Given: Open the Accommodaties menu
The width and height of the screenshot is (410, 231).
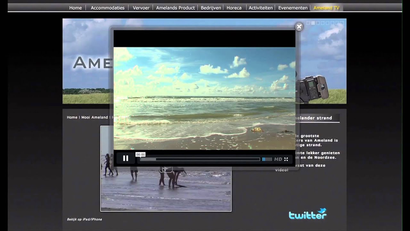Looking at the screenshot, I should point(108,8).
